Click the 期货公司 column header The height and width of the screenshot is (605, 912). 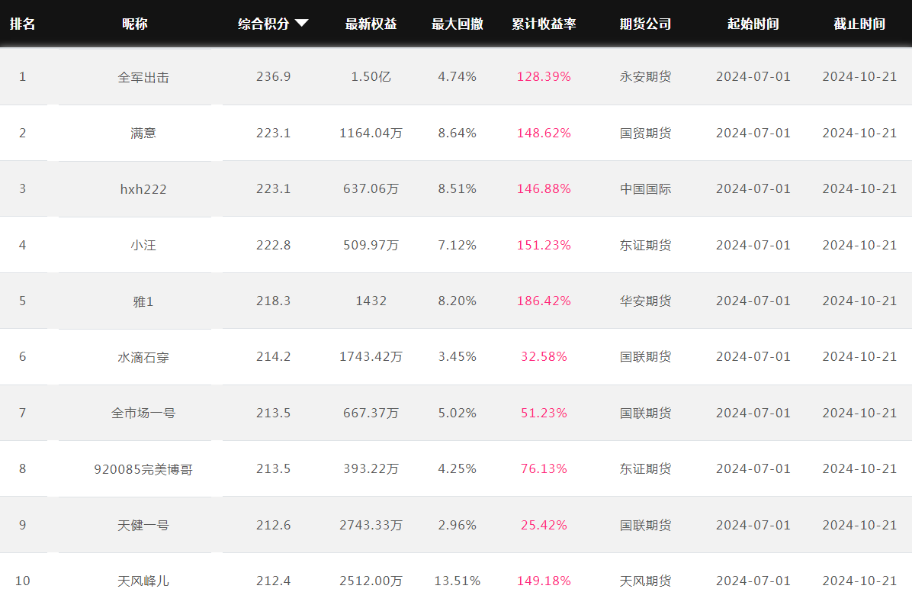coord(646,24)
